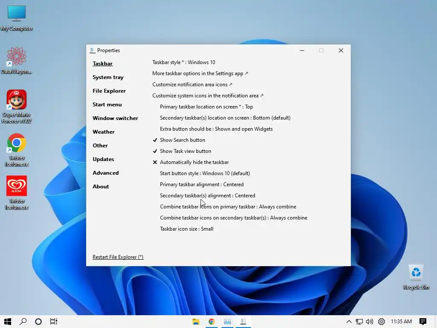Open the Updates section
Viewport: 437px width, 328px height.
click(x=103, y=159)
